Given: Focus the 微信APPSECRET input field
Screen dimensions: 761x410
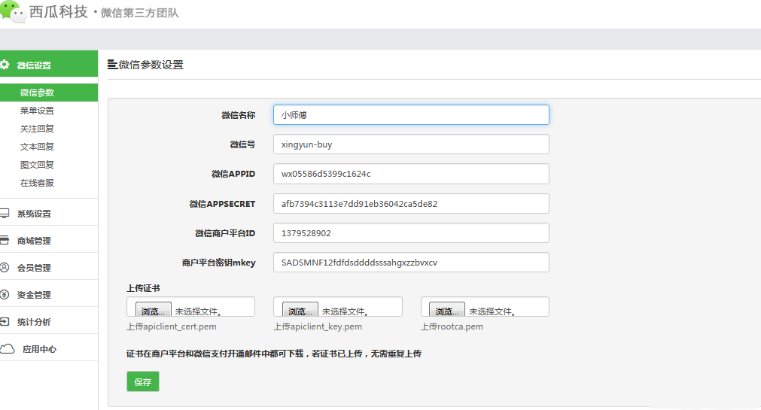Looking at the screenshot, I should [x=411, y=204].
